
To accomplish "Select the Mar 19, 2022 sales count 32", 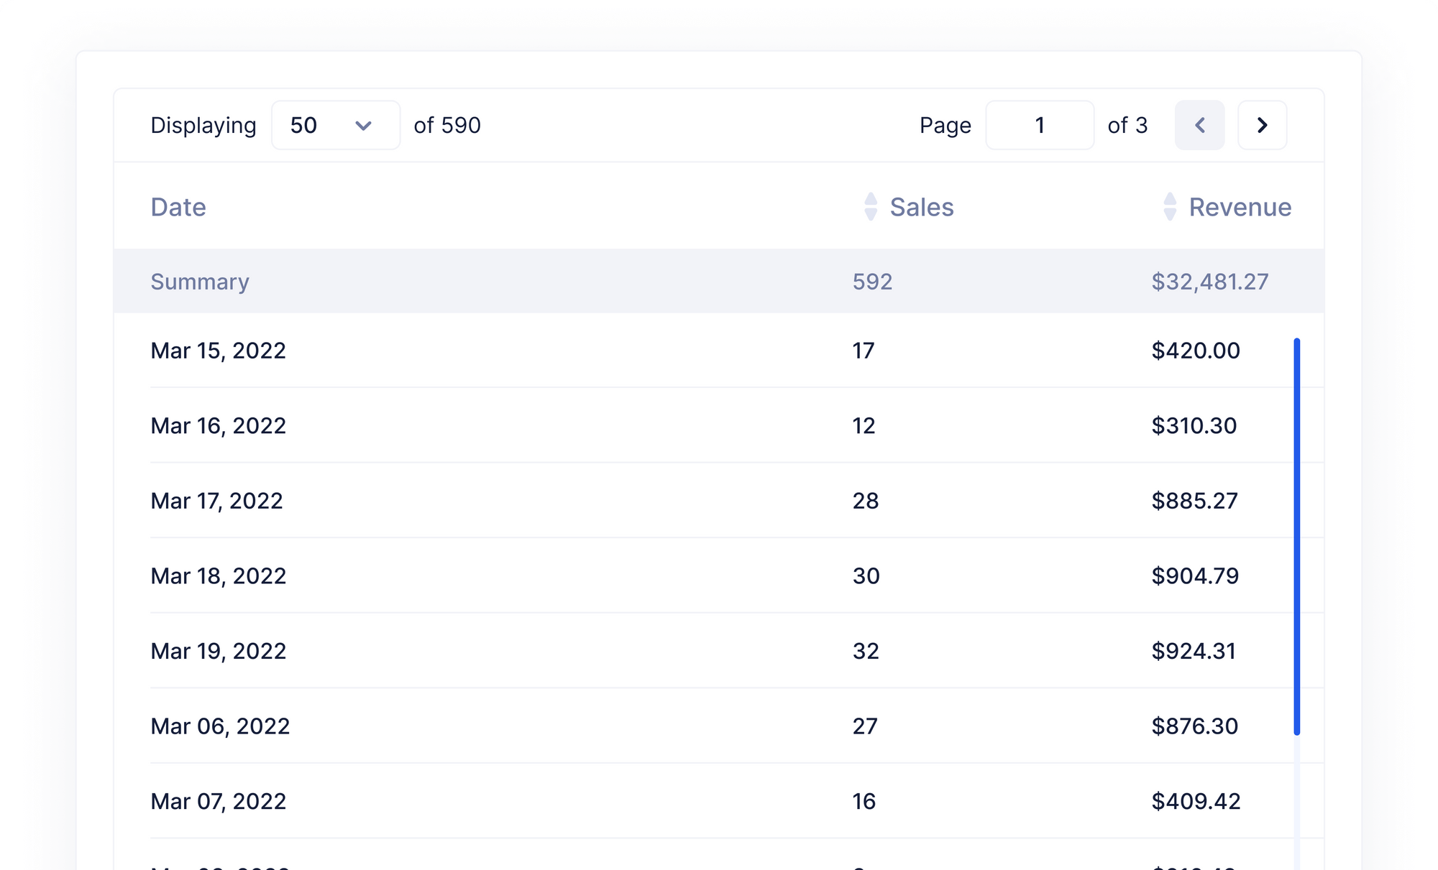I will (866, 650).
